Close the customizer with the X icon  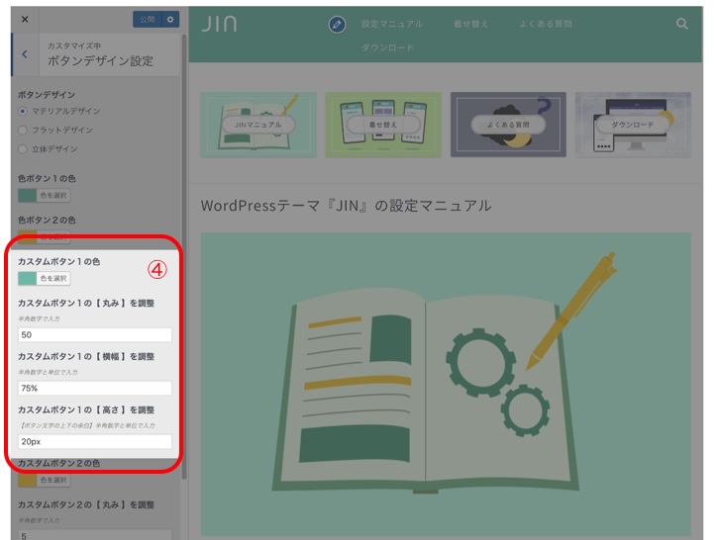click(25, 19)
